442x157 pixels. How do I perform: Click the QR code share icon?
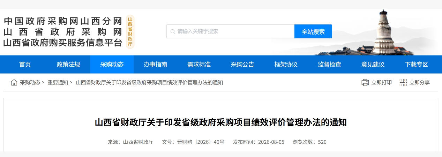tap(403, 83)
